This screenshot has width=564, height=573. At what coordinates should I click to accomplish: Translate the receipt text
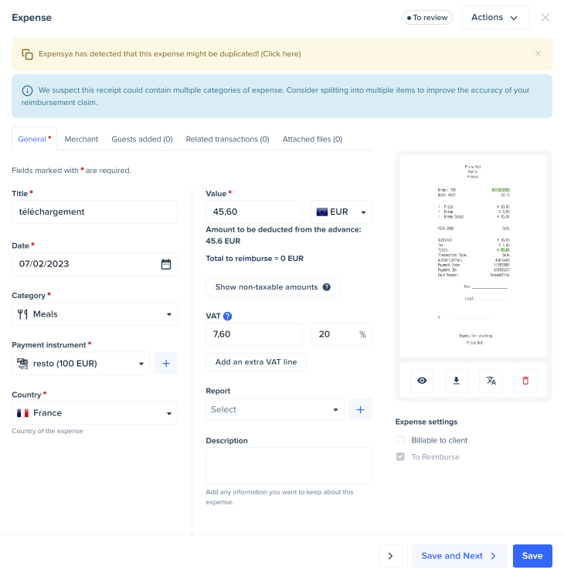point(491,381)
